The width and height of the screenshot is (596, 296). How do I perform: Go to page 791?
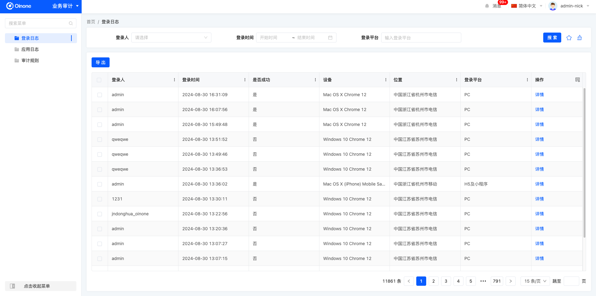pyautogui.click(x=497, y=281)
